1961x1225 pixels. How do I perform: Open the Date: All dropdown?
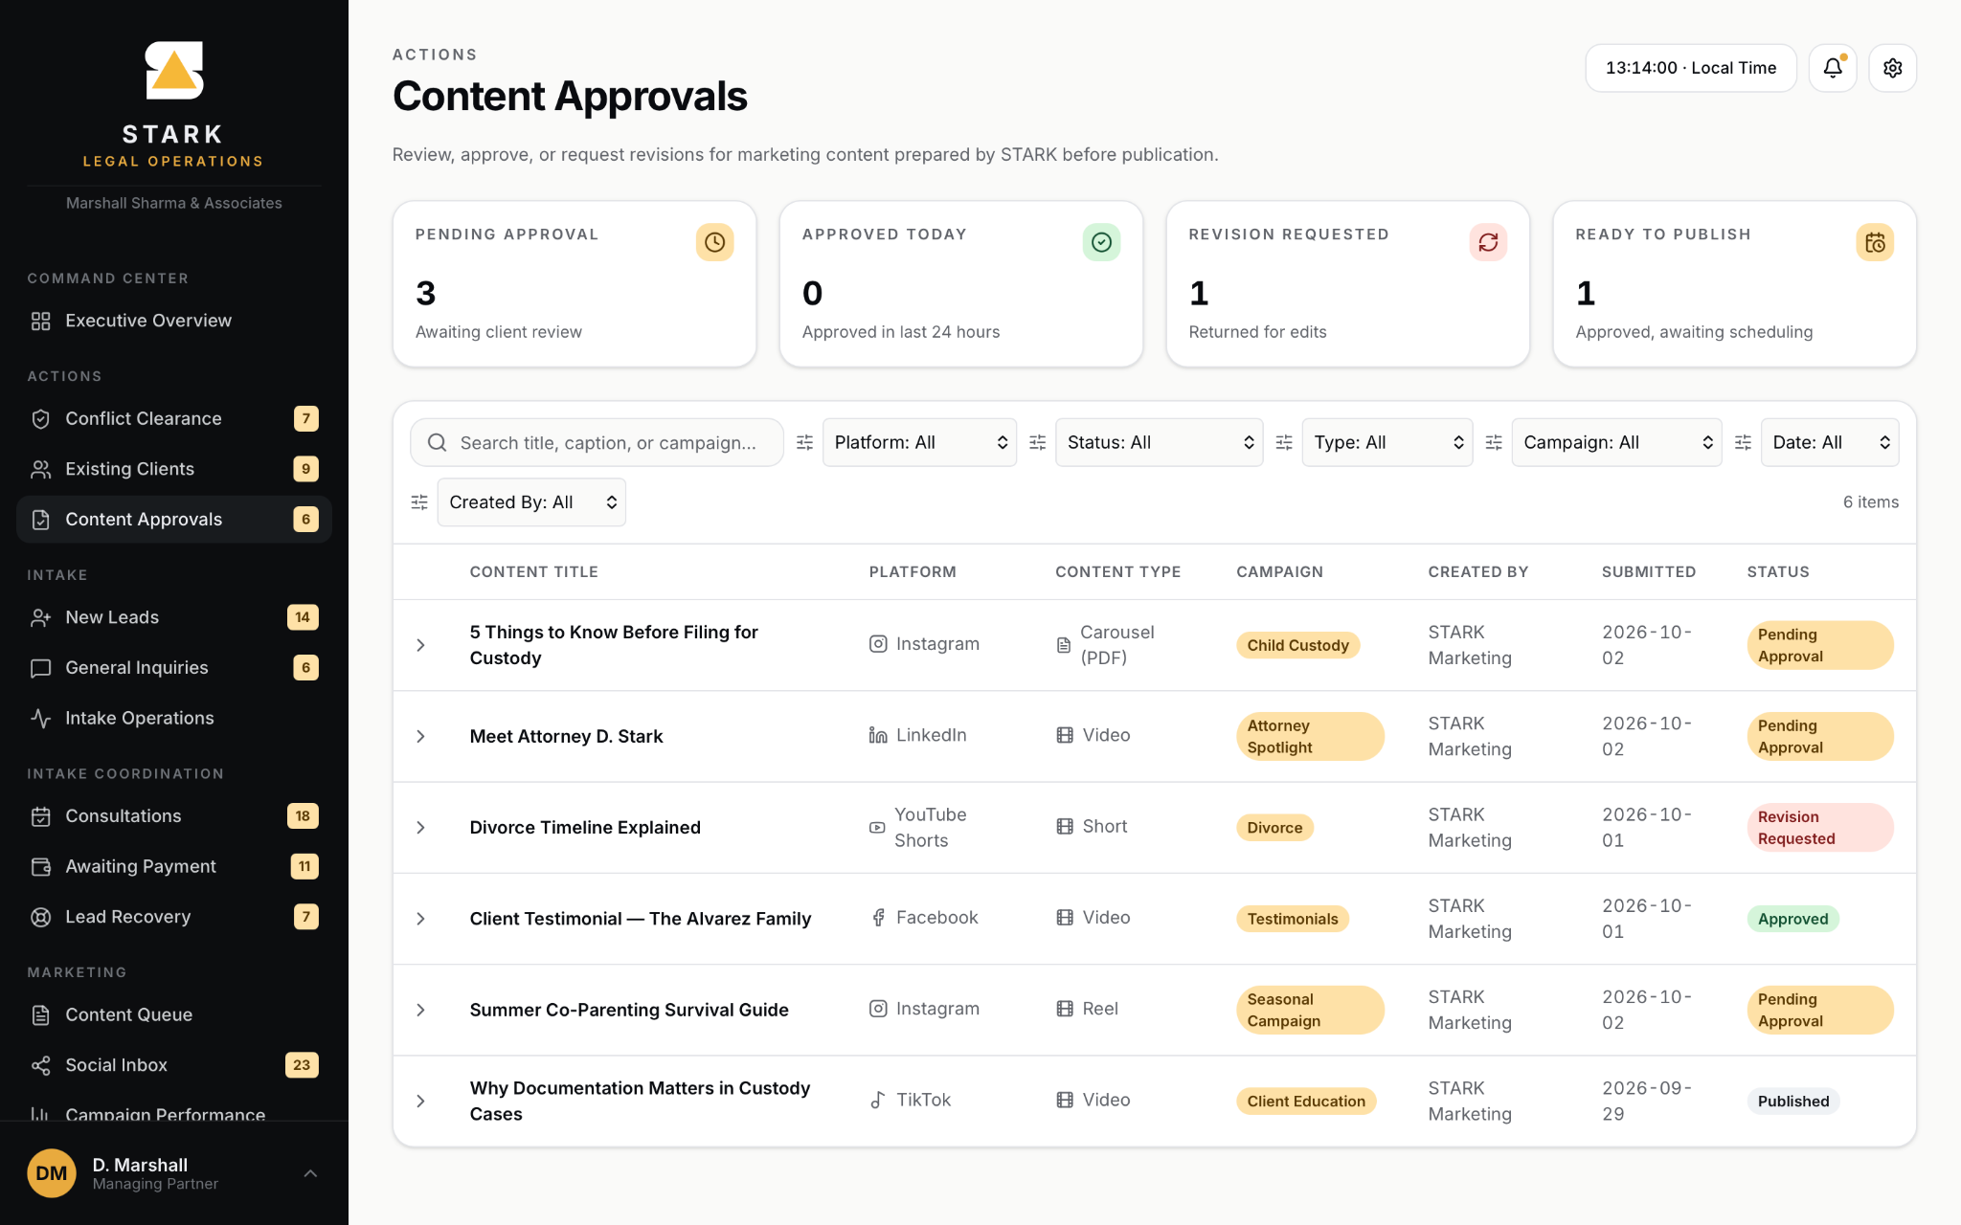(1830, 442)
